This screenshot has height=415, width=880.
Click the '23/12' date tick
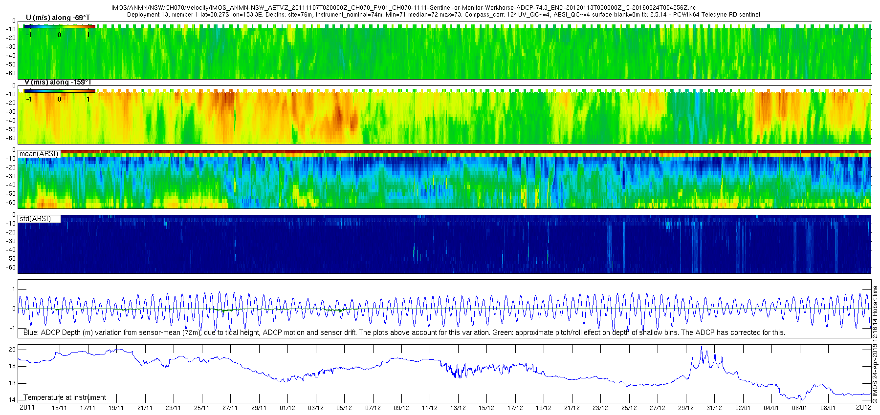(600, 408)
